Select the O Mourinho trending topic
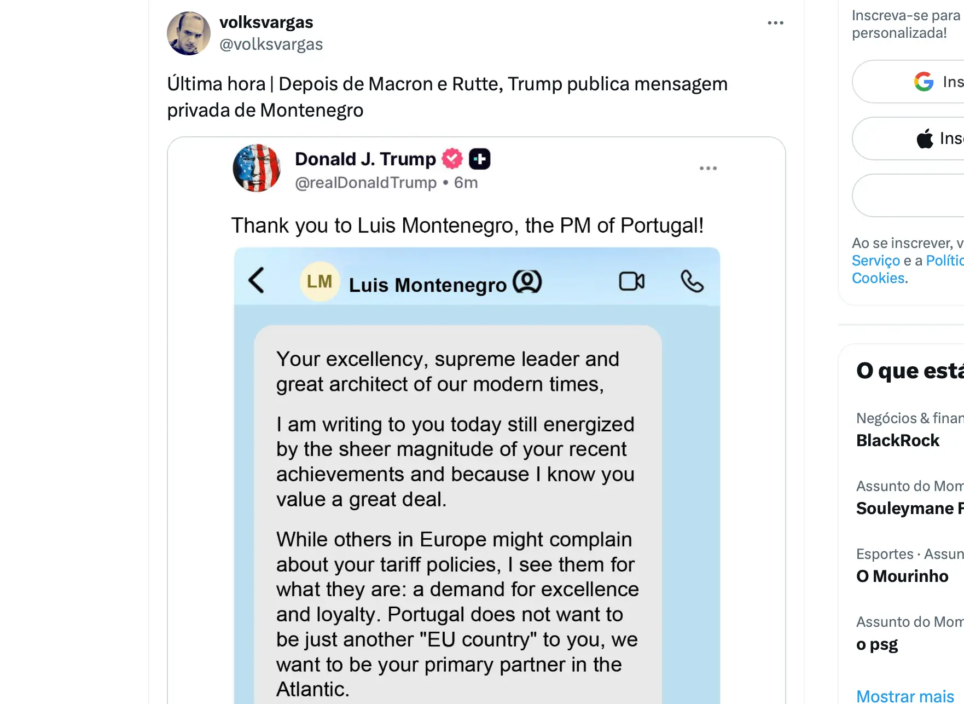This screenshot has height=704, width=964. pos(902,576)
